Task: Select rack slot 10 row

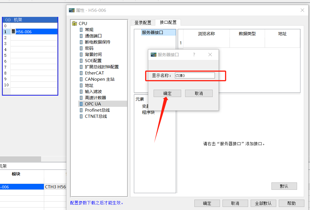Action: click(x=30, y=85)
